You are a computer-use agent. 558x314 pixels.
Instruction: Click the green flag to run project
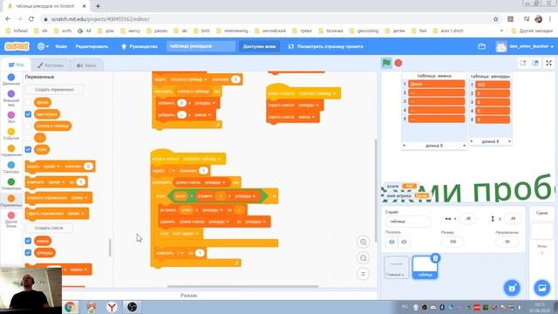[x=386, y=63]
